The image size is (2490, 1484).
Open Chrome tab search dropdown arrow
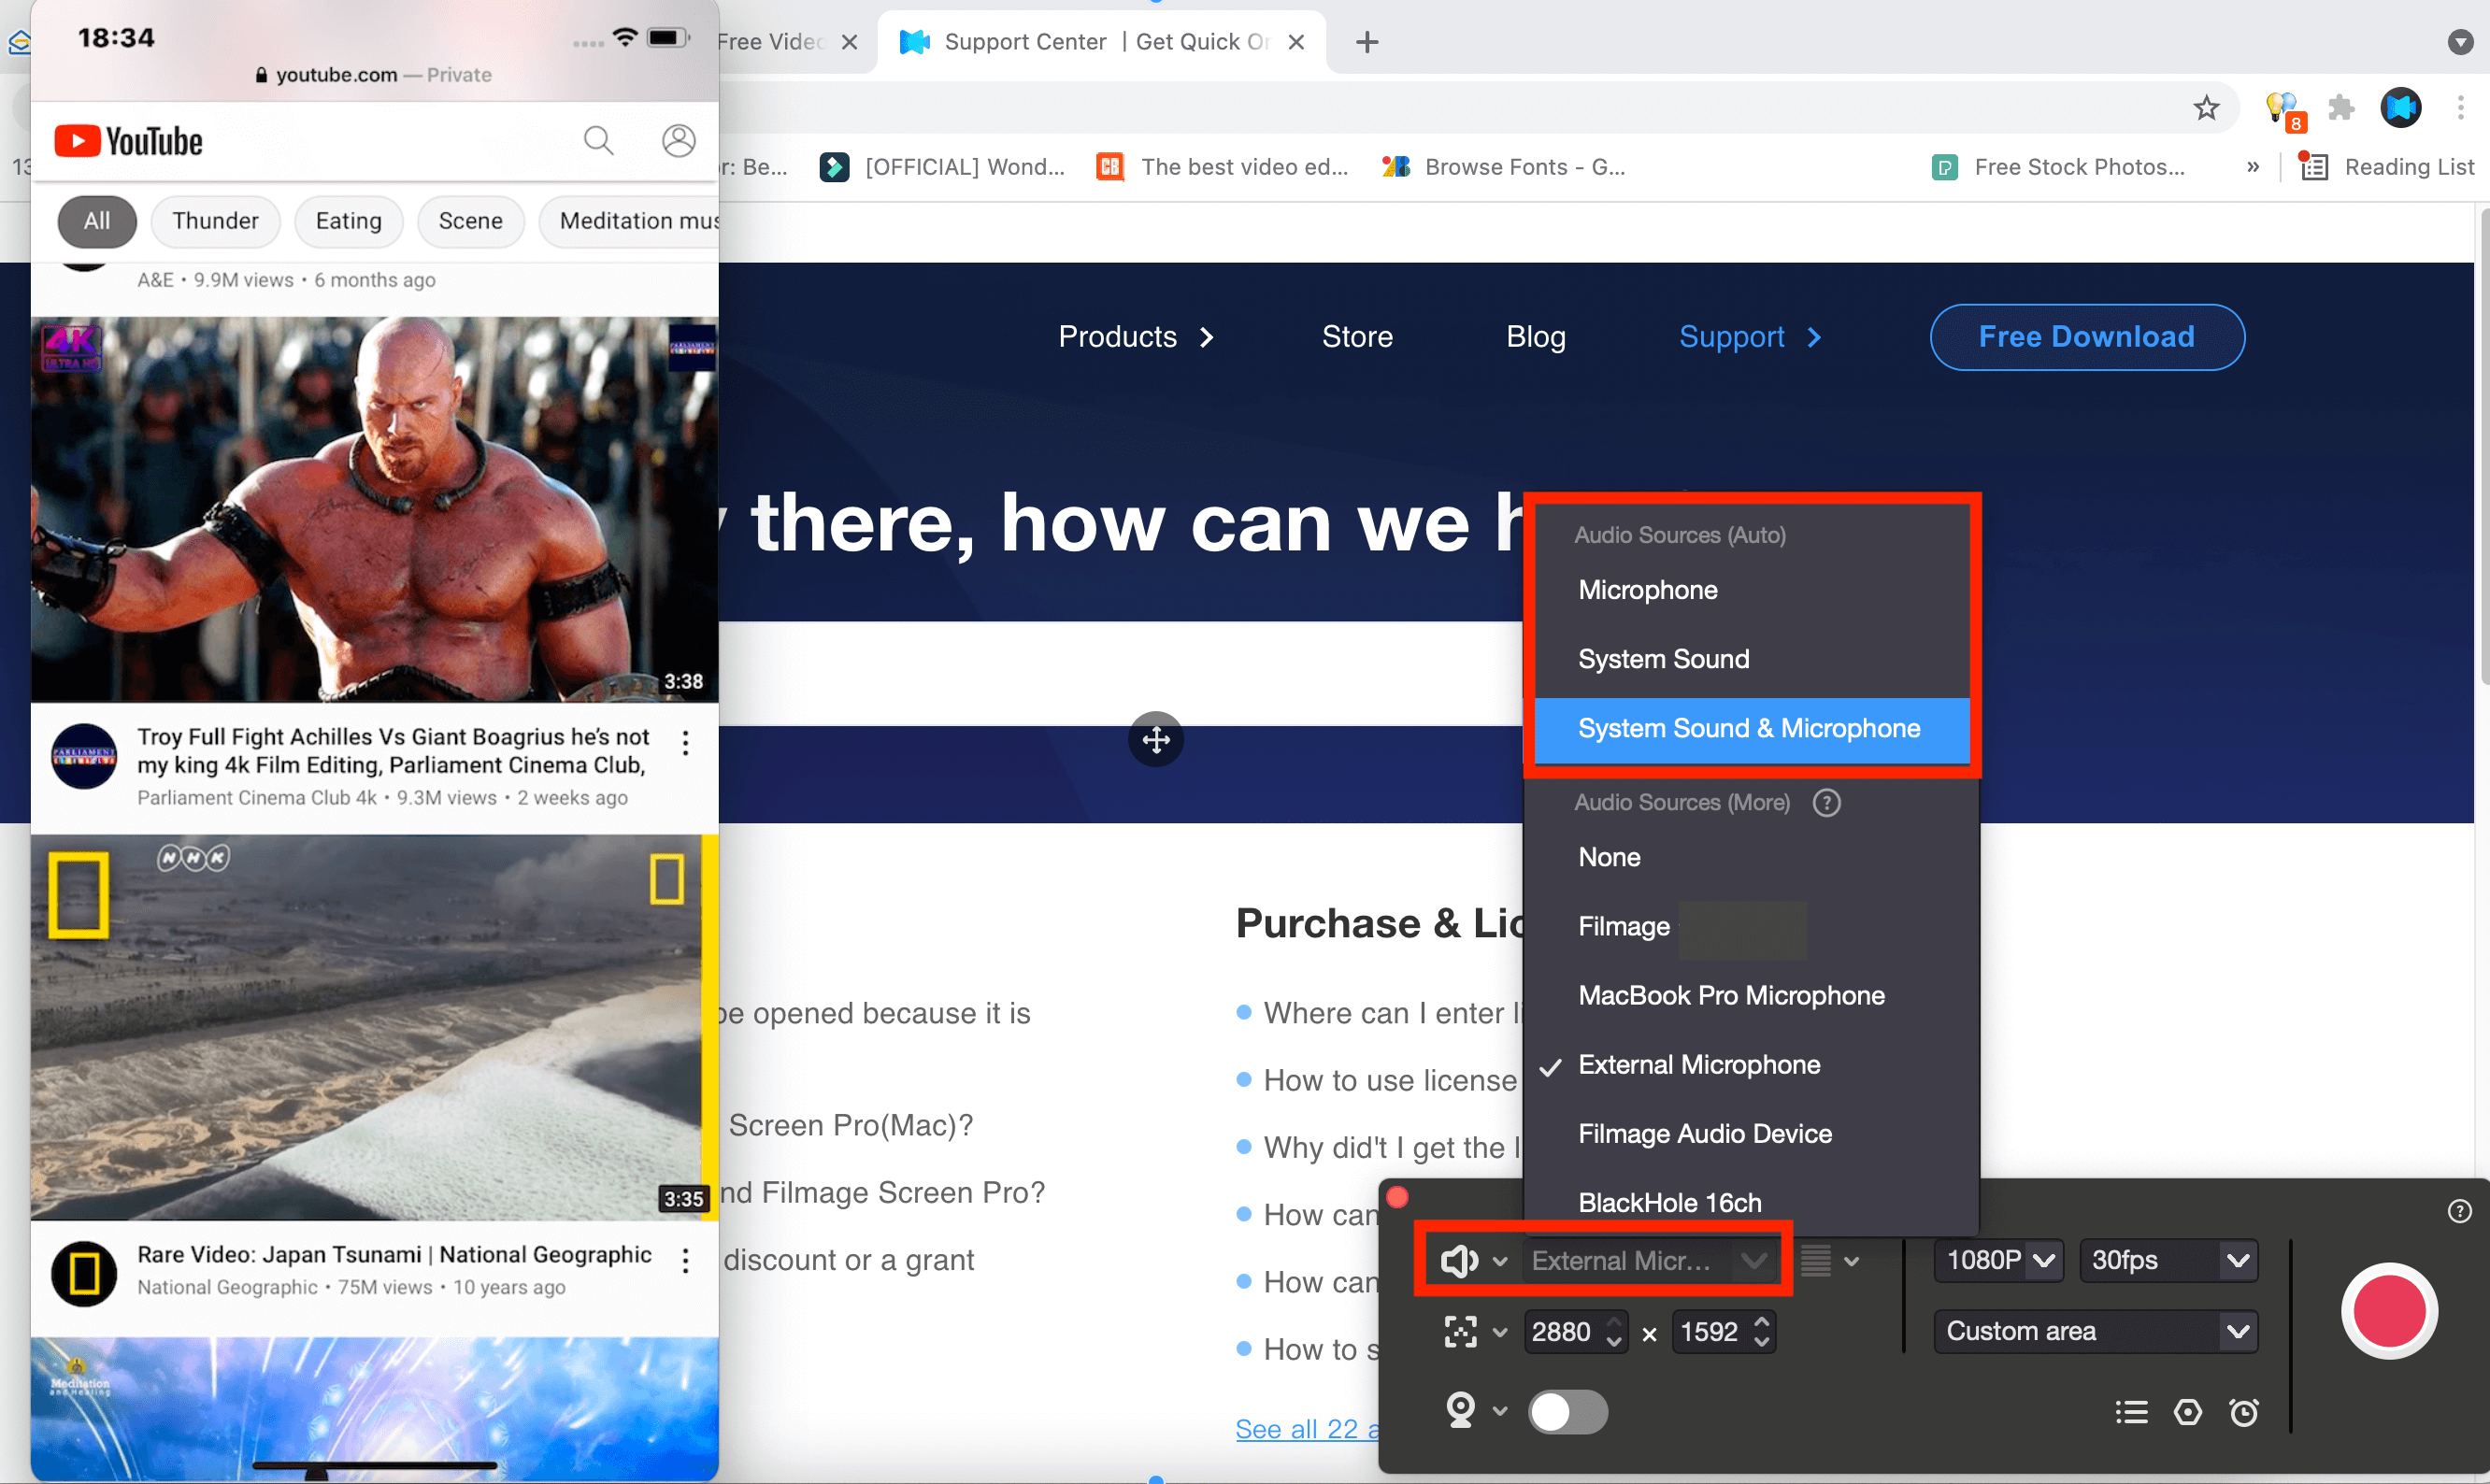(2460, 42)
